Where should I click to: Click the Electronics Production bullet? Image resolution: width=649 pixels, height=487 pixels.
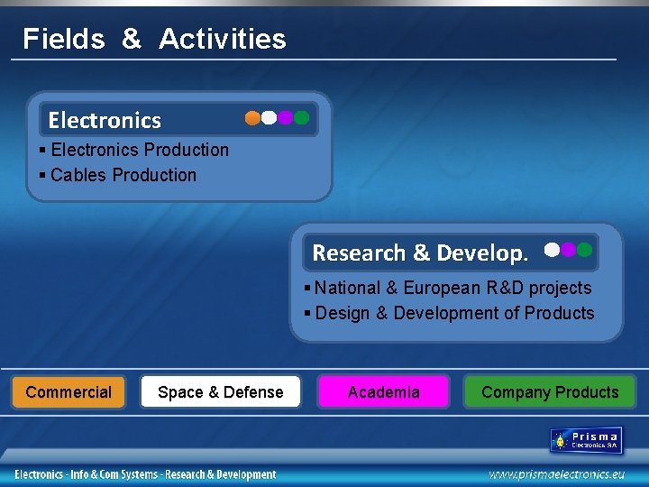pos(134,150)
